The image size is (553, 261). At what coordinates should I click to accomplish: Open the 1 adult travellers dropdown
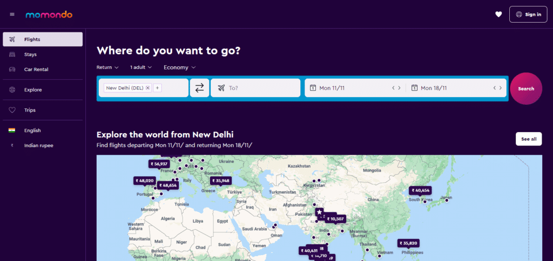141,67
